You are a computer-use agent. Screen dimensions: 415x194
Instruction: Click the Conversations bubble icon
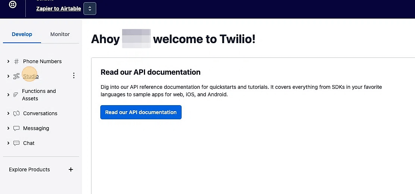[x=16, y=113]
